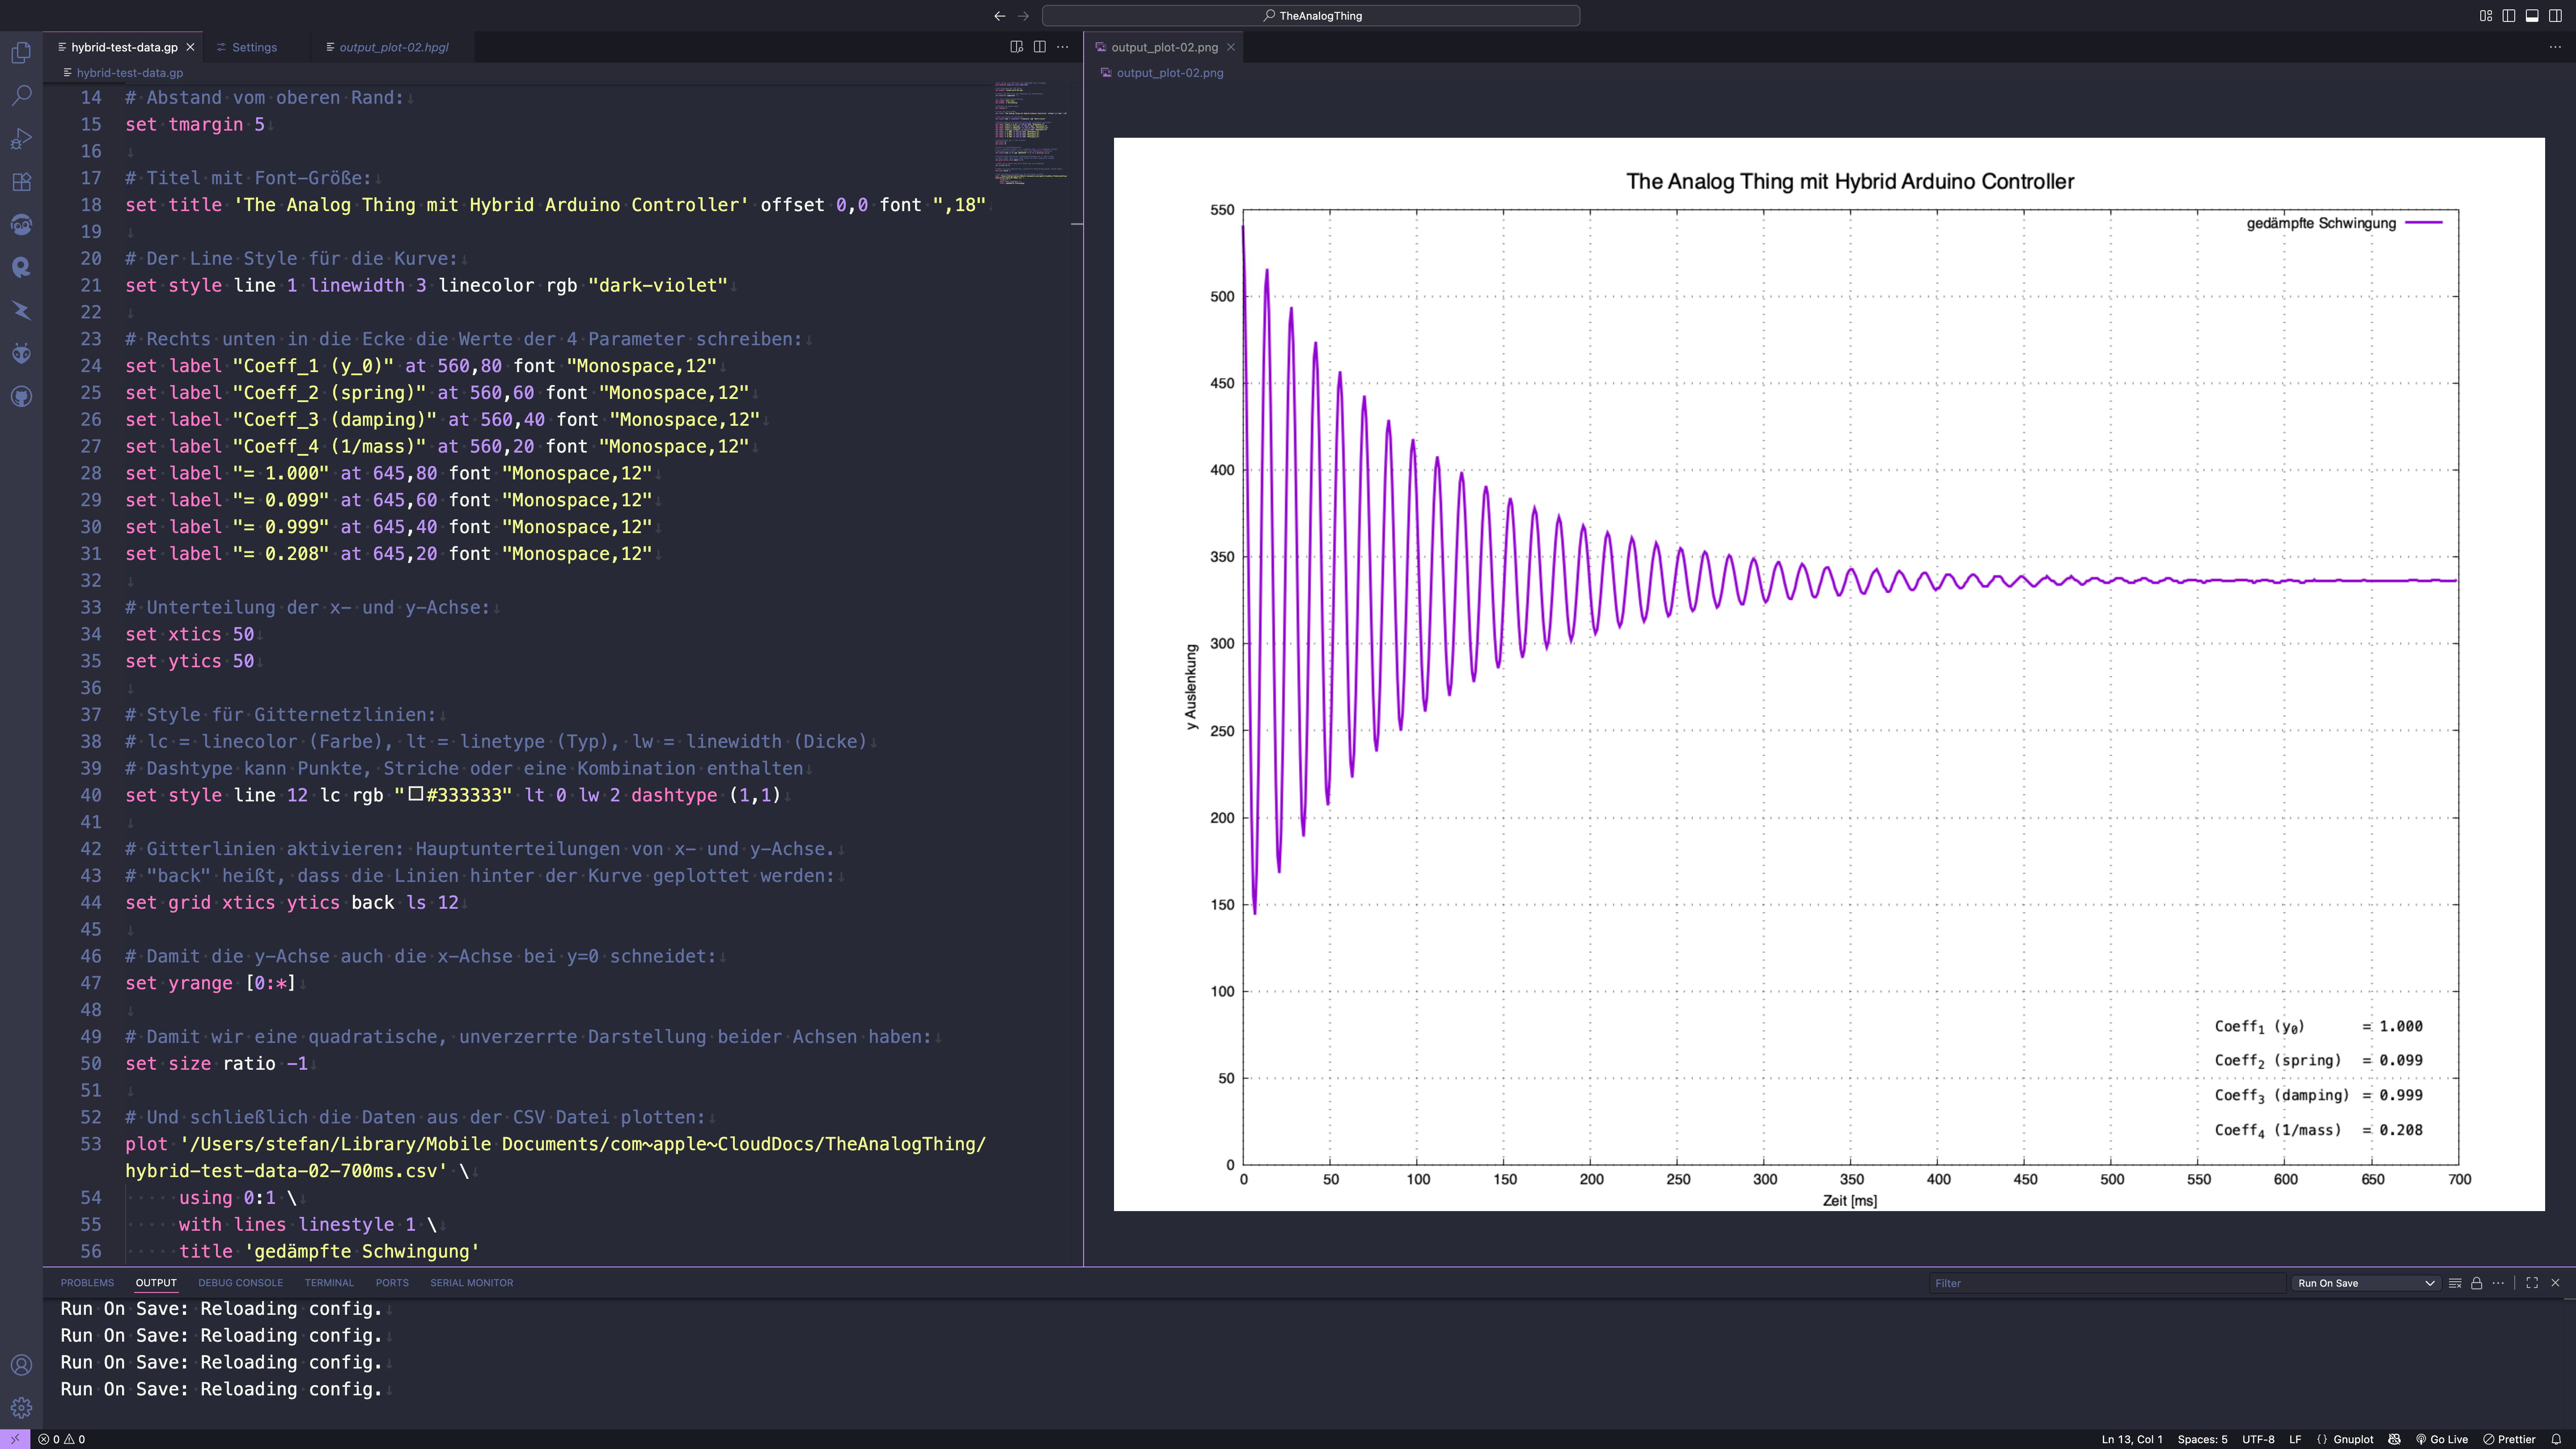Click the Spaces: 5 indentation setting
This screenshot has height=1449, width=2576.
(x=2202, y=1439)
